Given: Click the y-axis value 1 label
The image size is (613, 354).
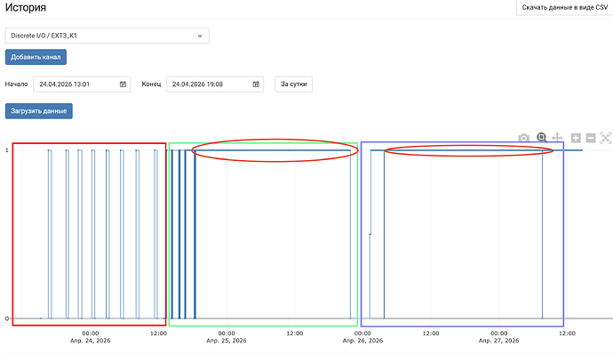Looking at the screenshot, I should (6, 150).
